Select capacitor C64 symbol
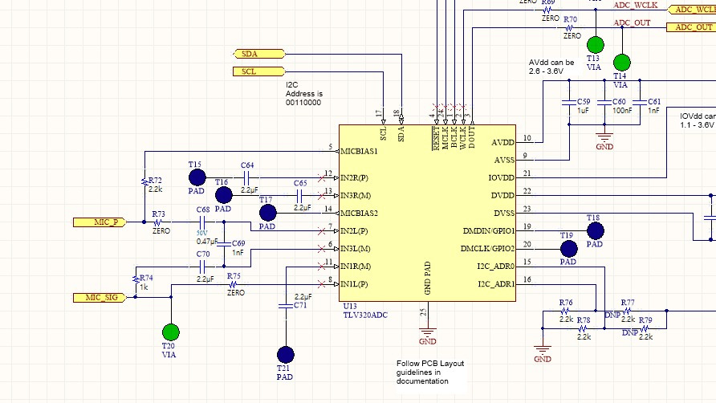This screenshot has width=716, height=403. click(246, 177)
